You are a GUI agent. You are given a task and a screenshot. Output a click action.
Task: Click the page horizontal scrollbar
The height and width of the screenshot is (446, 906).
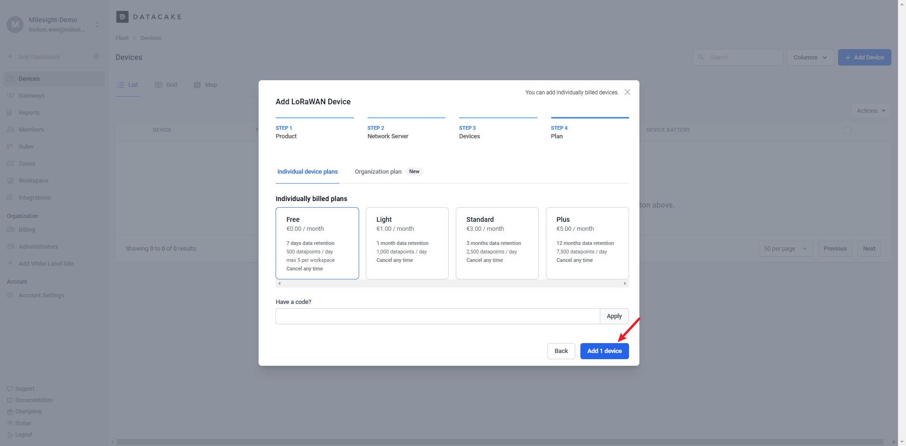click(499, 442)
